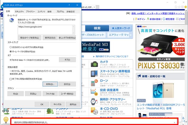The width and height of the screenshot is (188, 125).
Task: Click the 本・CD・DVD disc icon
Action: (x=94, y=111)
